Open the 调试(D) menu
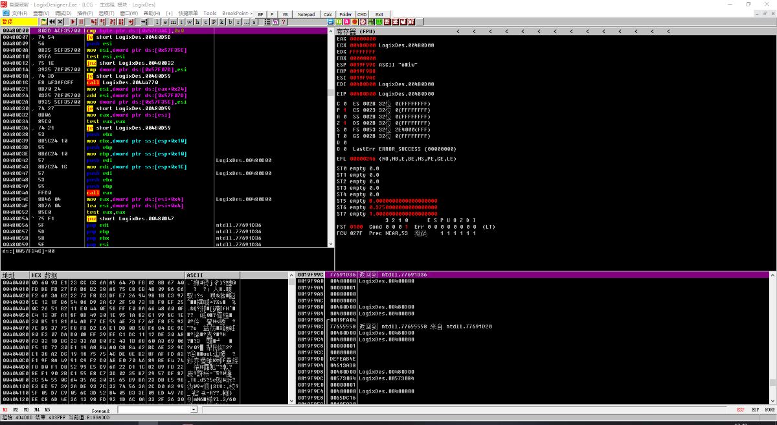777x425 pixels. click(x=63, y=13)
